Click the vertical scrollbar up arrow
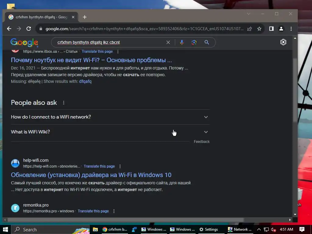The width and height of the screenshot is (312, 234). [295, 38]
